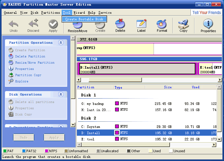Click Disk Operations Properties info icon
This screenshot has width=224, height=161.
pos(11,108)
